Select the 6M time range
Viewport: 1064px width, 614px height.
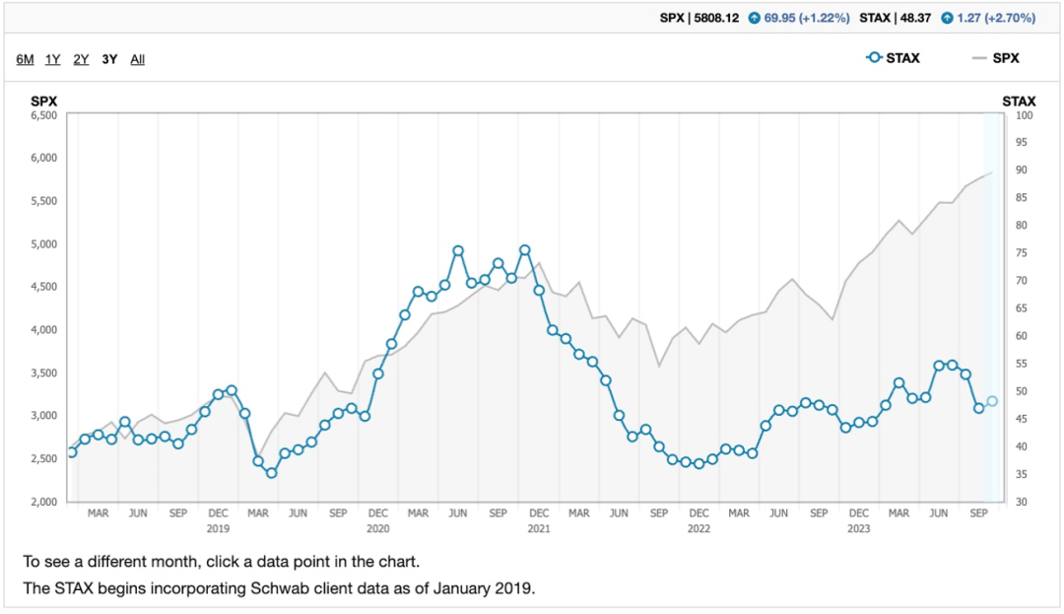click(x=25, y=59)
